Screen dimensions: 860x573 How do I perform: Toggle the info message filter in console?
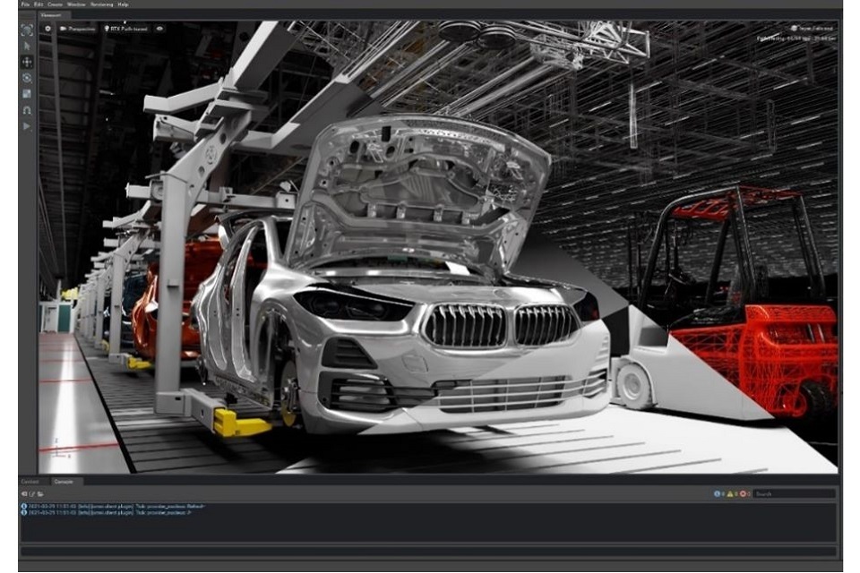[718, 493]
